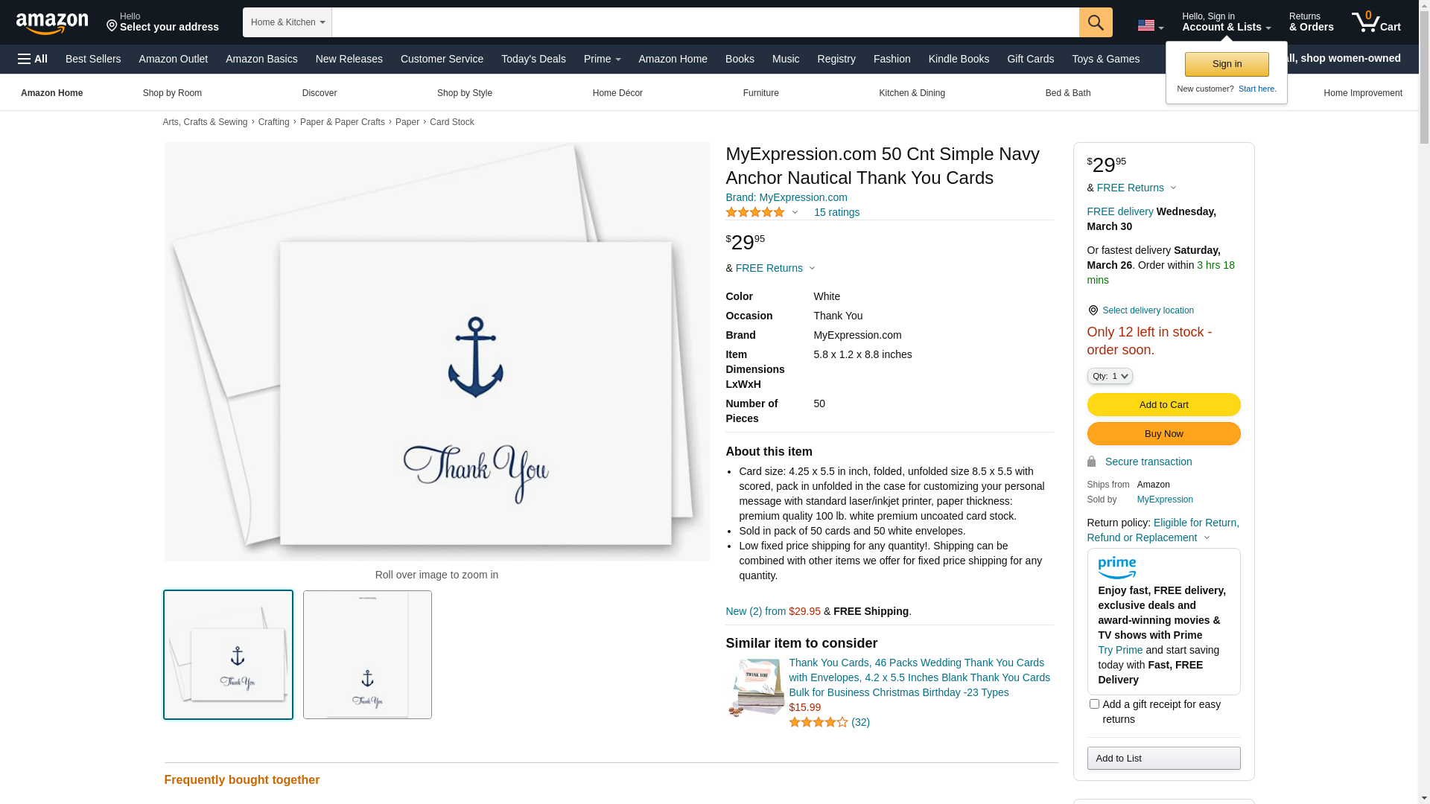Click the Add to Cart button

[1163, 405]
